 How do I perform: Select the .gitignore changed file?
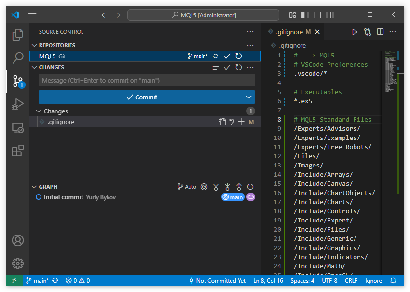pos(145,122)
